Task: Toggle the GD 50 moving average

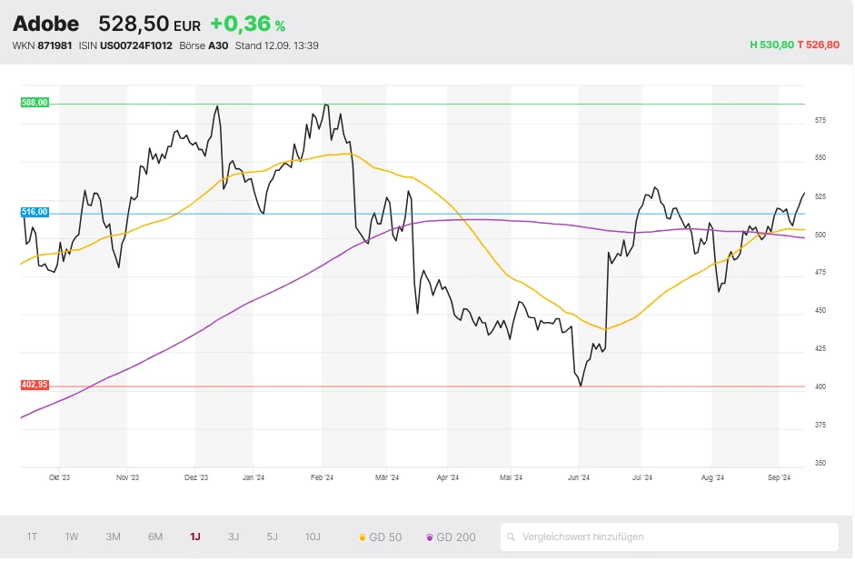Action: tap(381, 537)
